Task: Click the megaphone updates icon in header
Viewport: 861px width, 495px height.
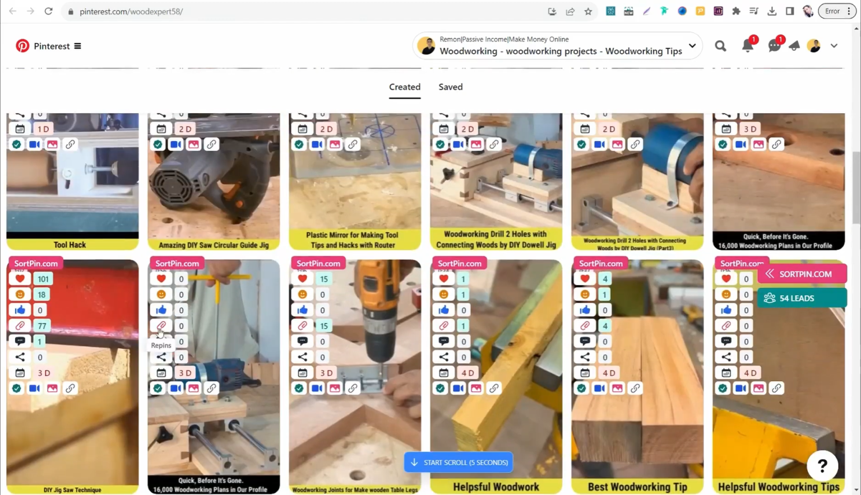Action: point(794,46)
